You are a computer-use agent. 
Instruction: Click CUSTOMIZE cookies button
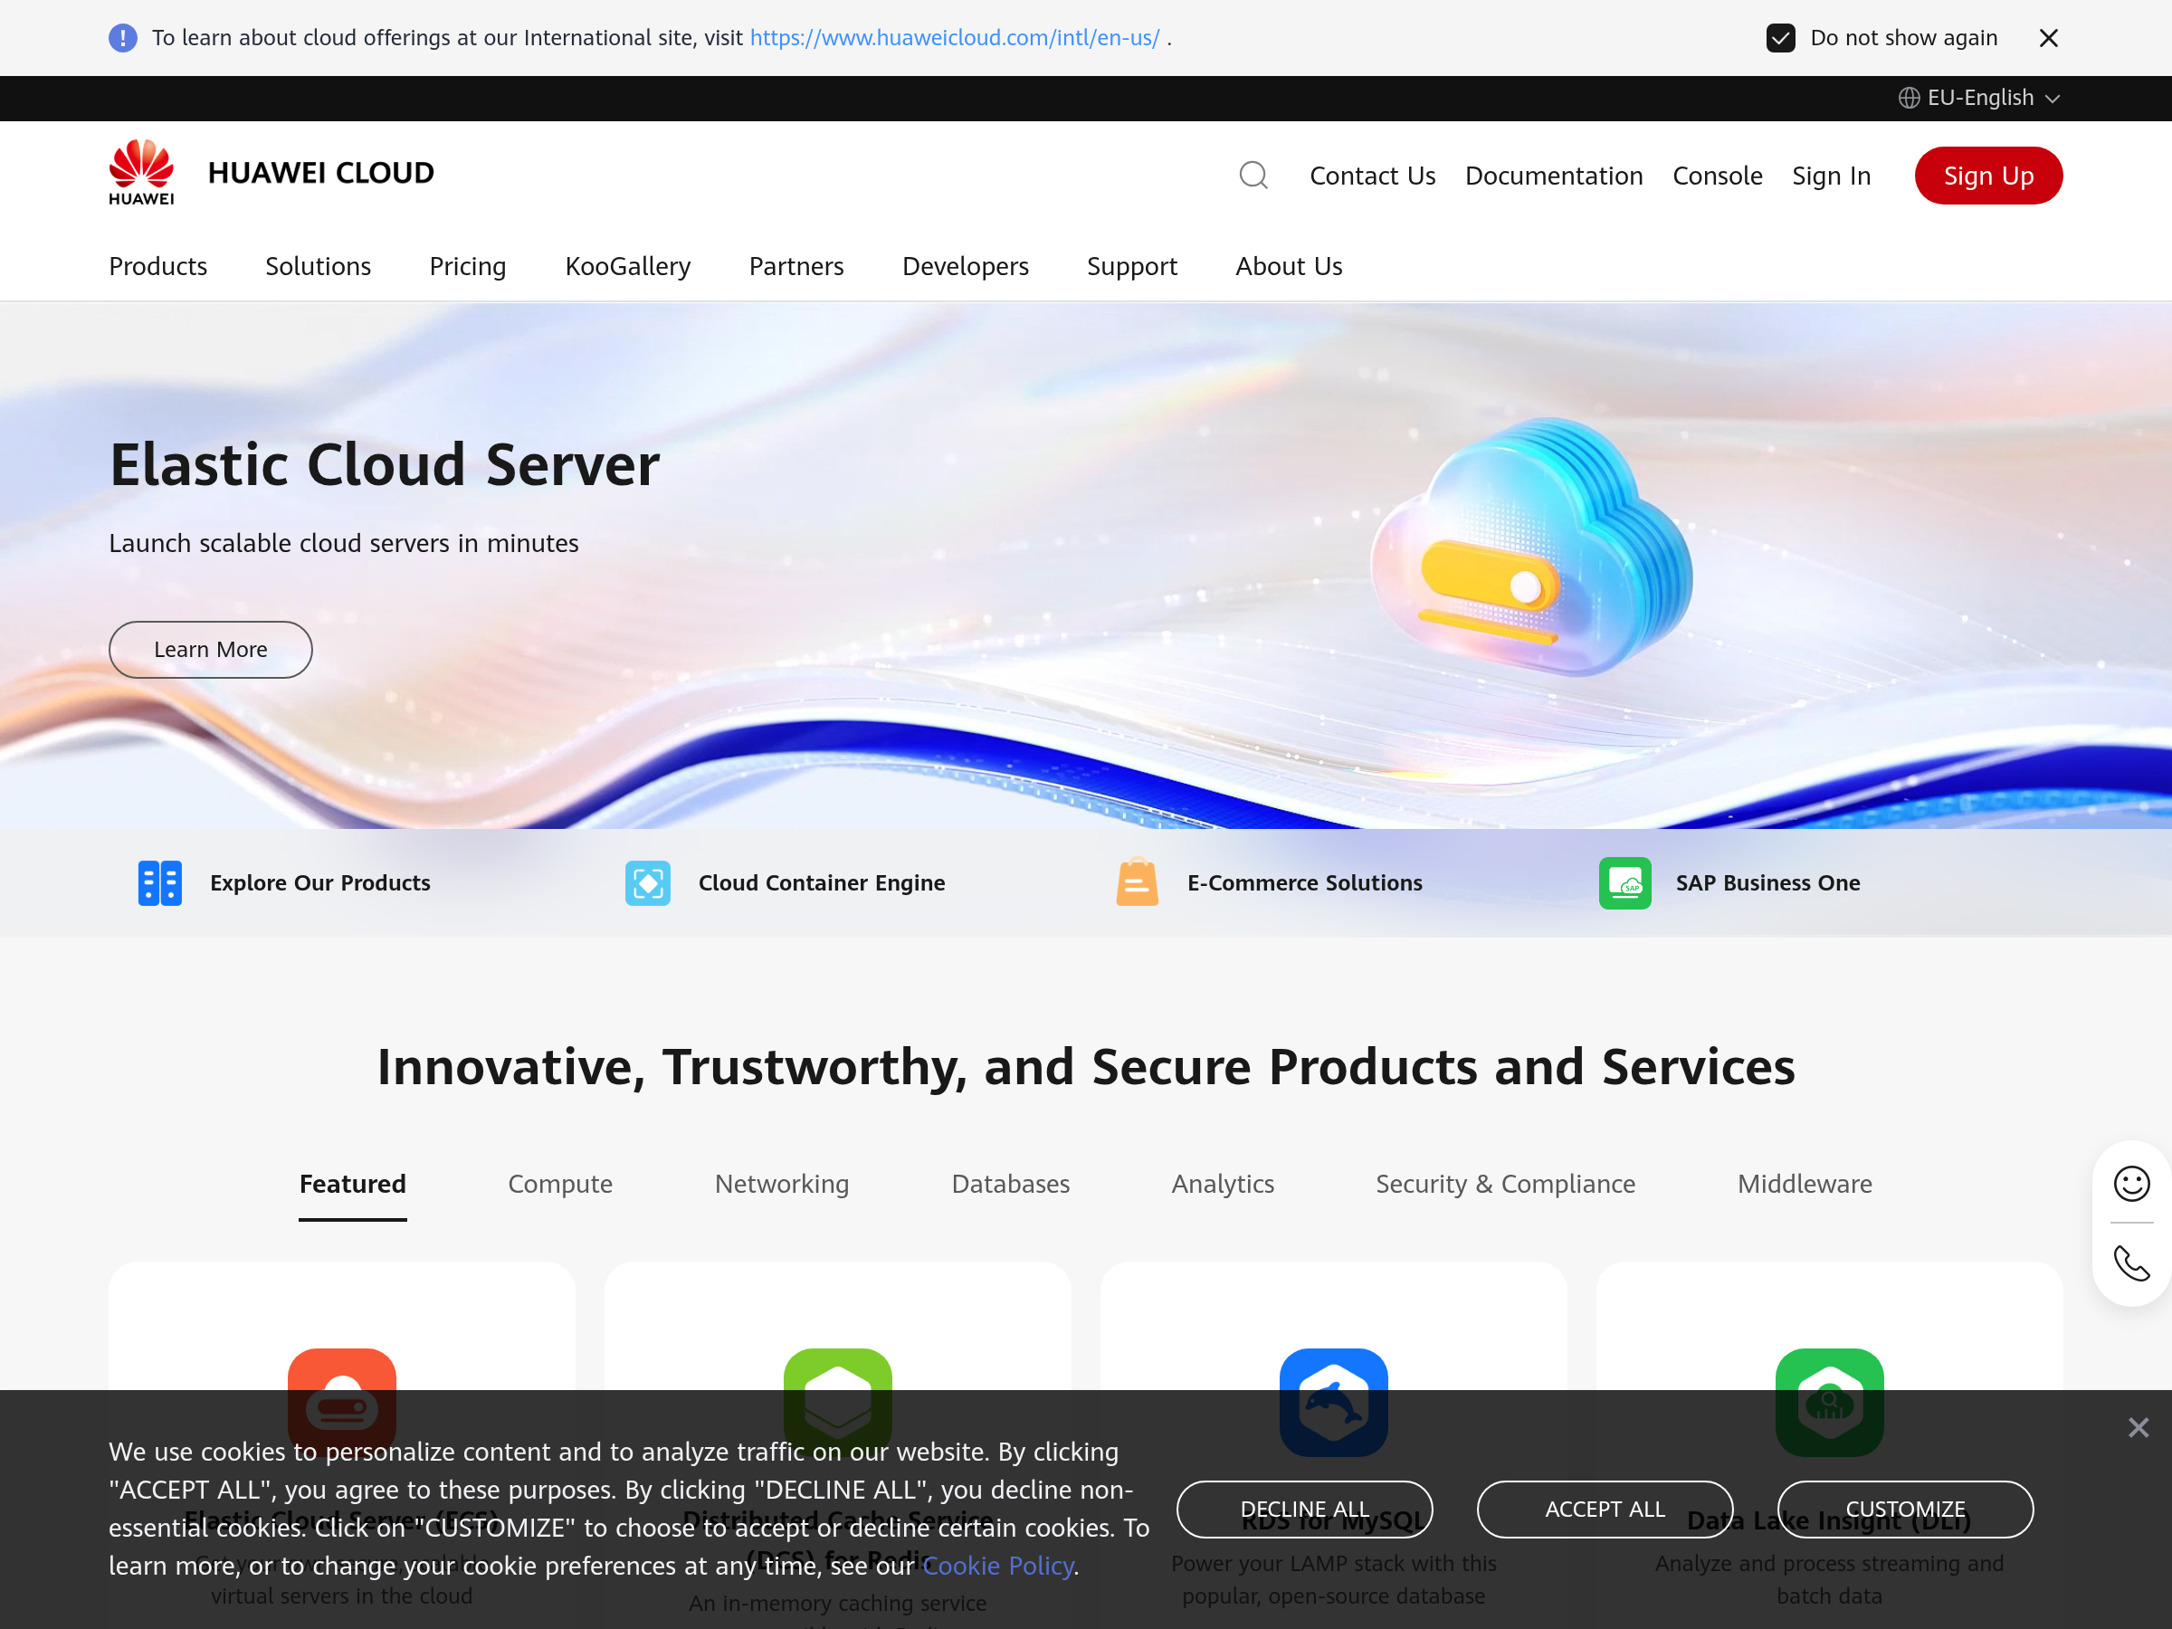click(1905, 1510)
